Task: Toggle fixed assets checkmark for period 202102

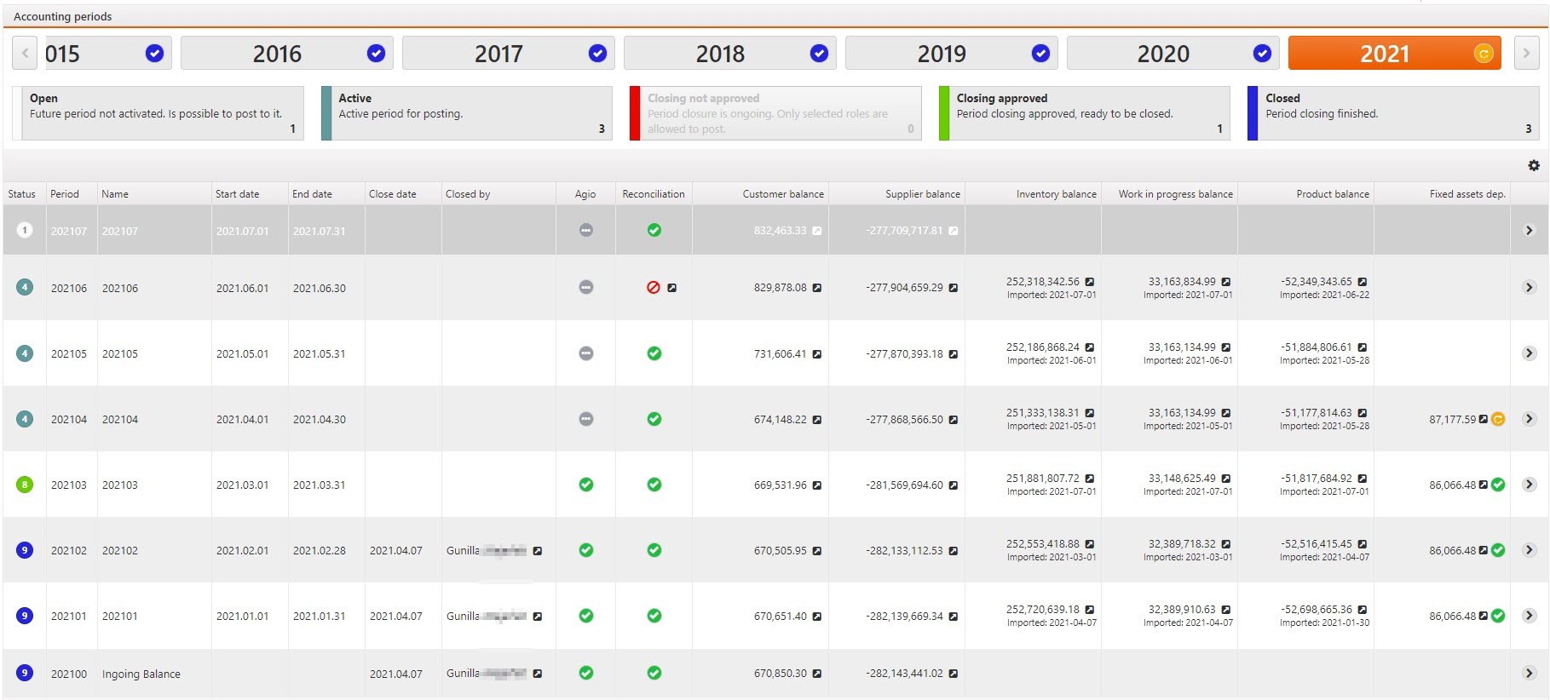Action: [1498, 550]
